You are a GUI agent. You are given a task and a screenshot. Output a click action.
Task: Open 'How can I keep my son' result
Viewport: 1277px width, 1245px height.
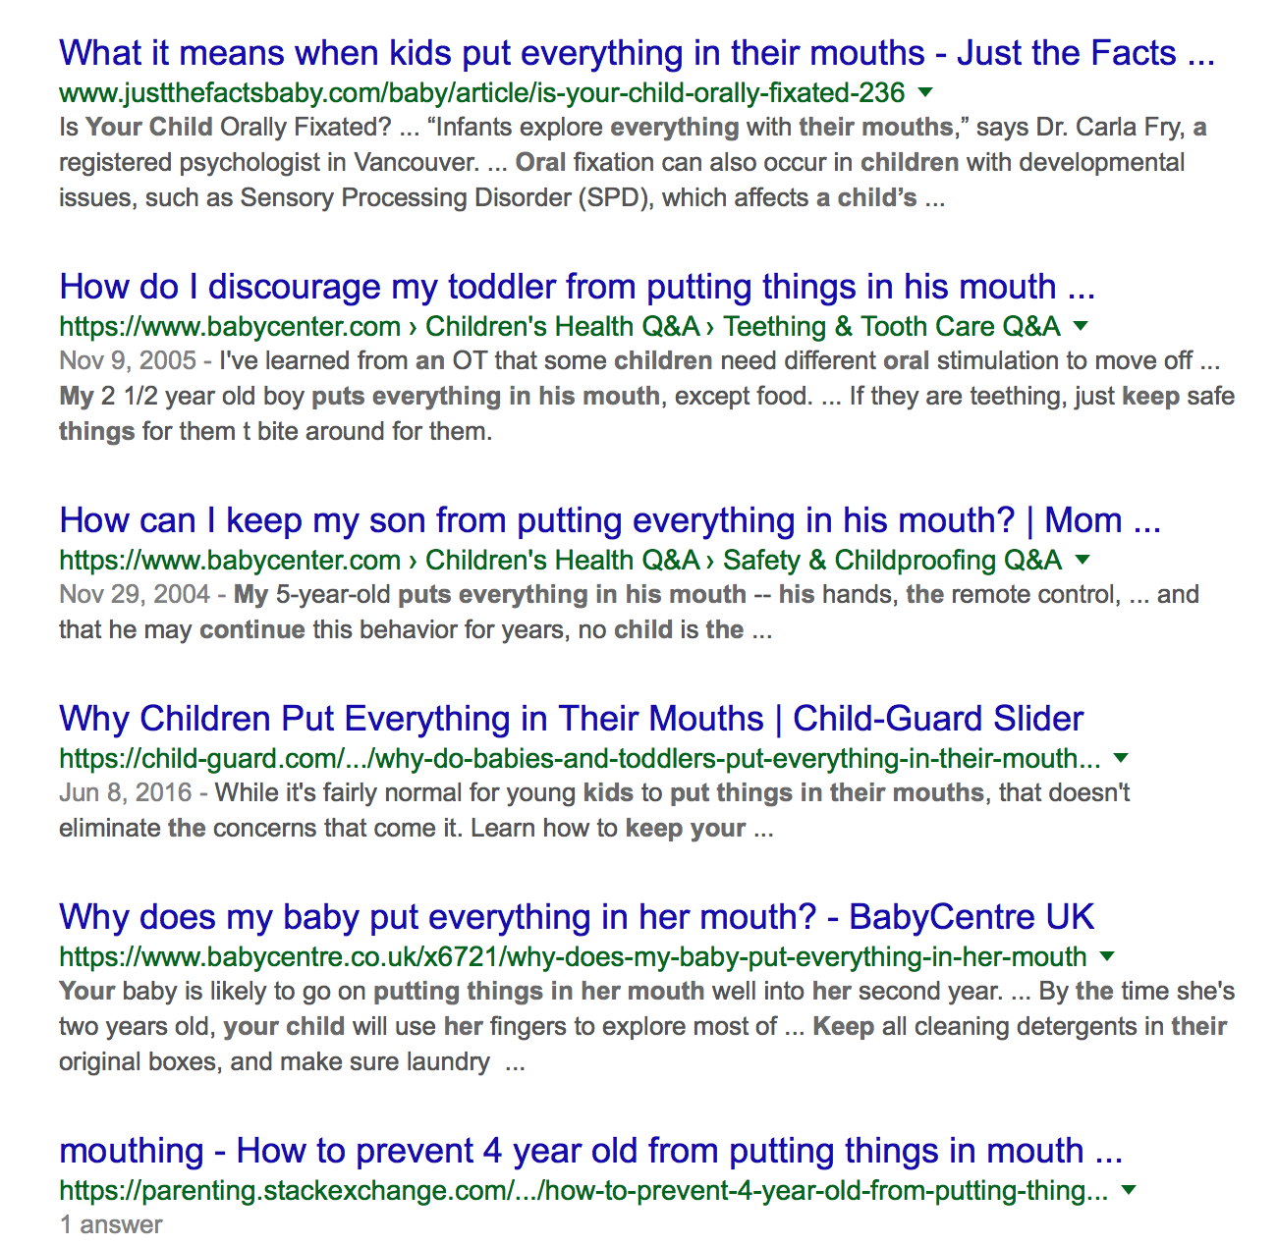click(x=610, y=520)
